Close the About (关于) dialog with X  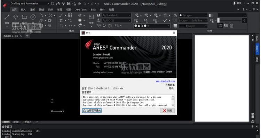point(174,33)
